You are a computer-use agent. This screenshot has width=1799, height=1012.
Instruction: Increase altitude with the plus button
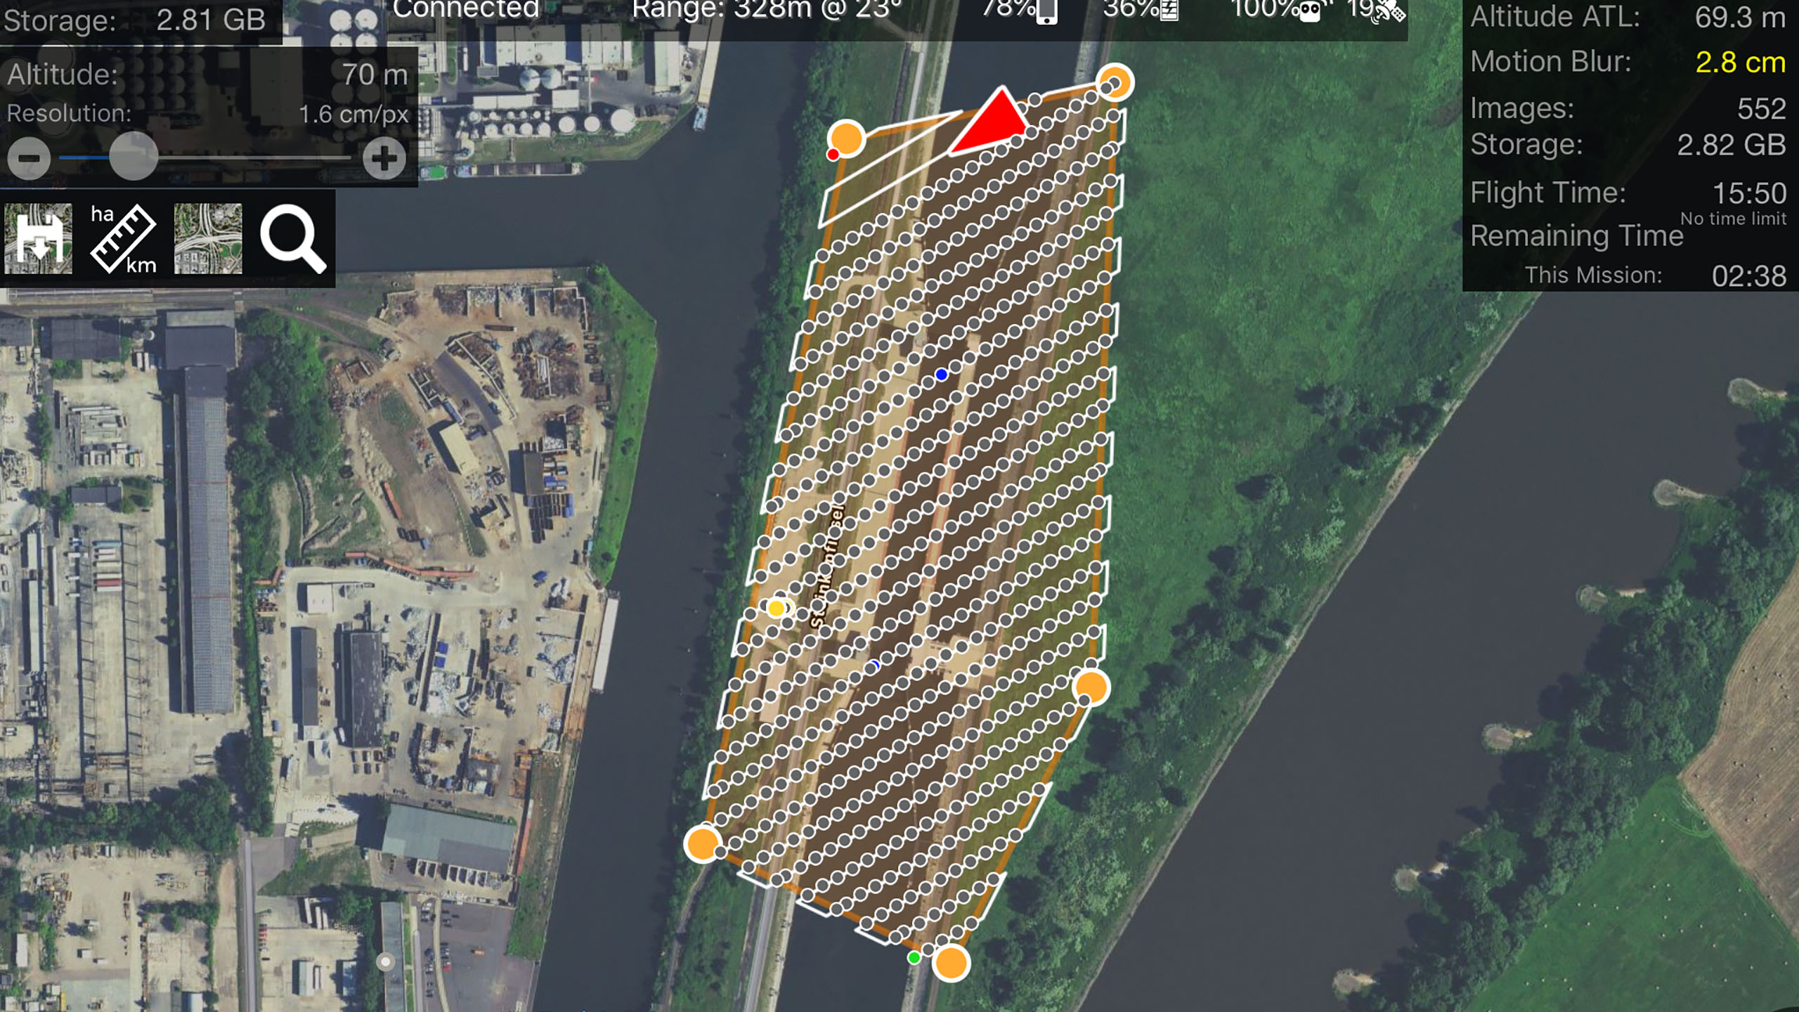coord(384,157)
